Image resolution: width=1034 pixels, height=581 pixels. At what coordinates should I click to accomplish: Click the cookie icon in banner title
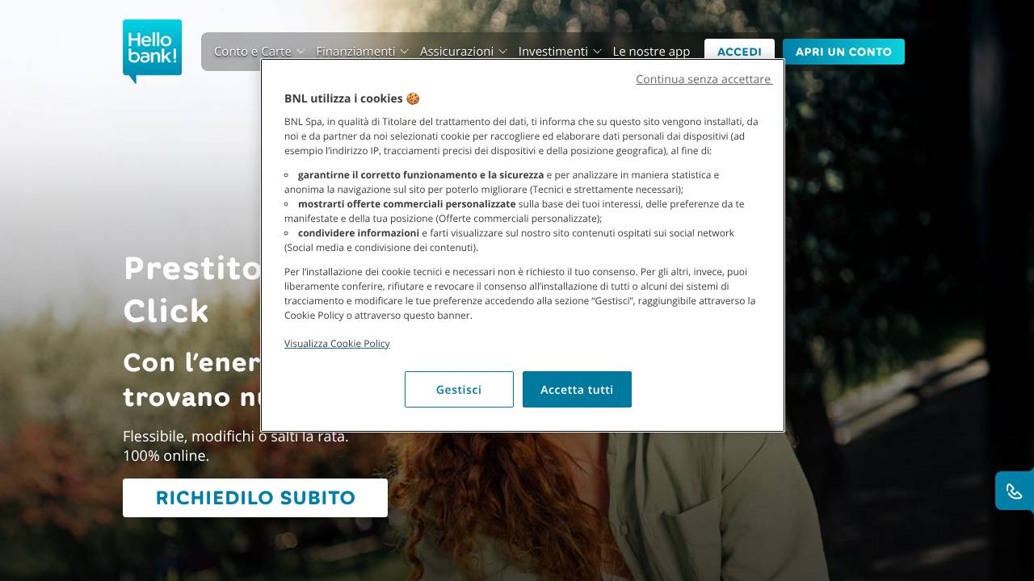412,98
